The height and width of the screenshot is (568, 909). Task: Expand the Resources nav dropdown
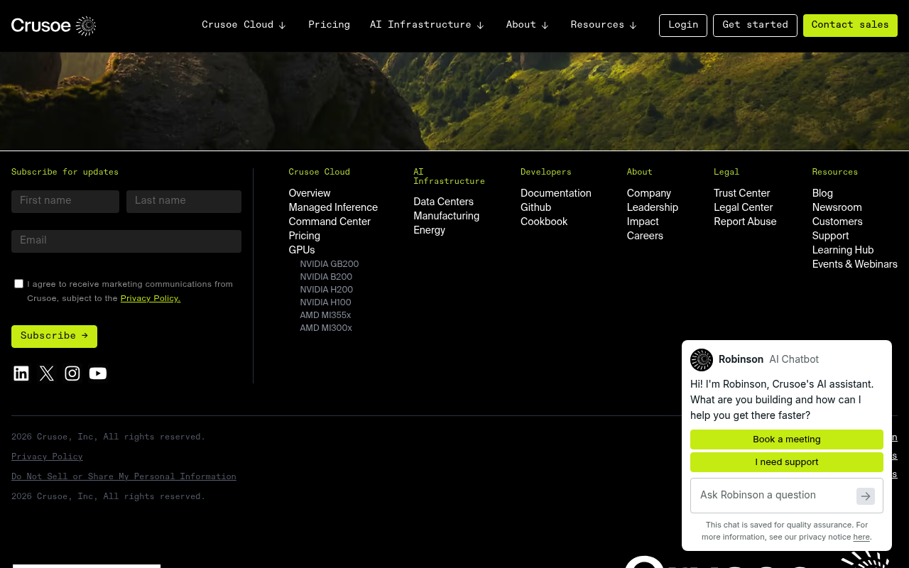604,25
